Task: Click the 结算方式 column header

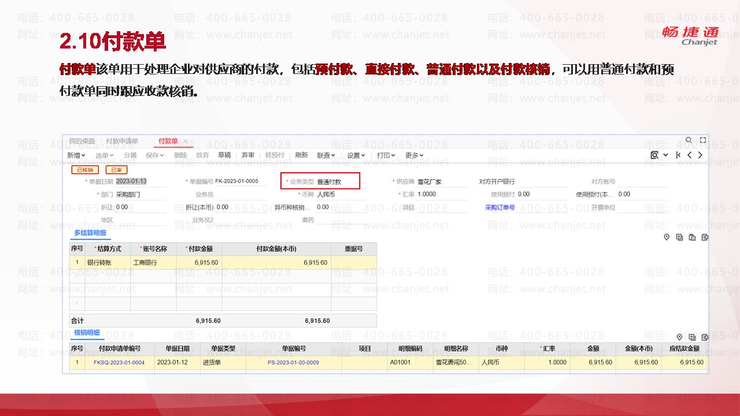Action: 108,249
